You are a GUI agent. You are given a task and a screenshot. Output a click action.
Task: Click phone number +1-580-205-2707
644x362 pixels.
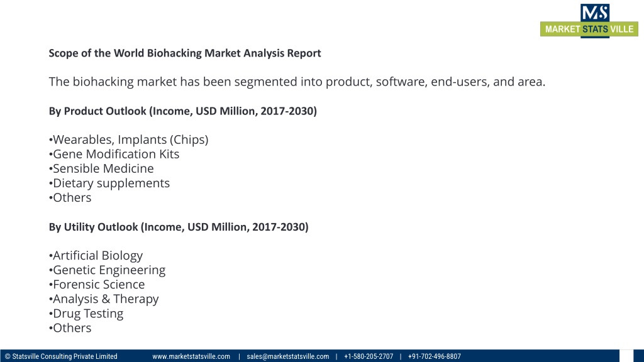pos(369,356)
